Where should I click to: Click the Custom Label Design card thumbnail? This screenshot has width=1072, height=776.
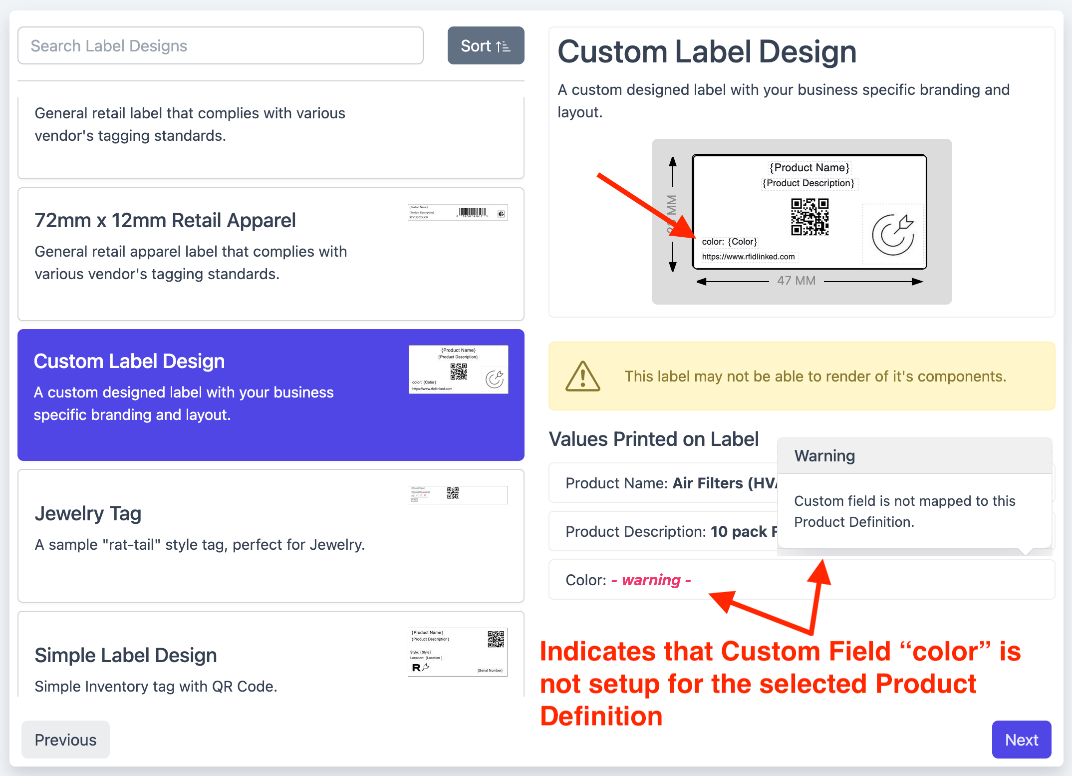(458, 370)
